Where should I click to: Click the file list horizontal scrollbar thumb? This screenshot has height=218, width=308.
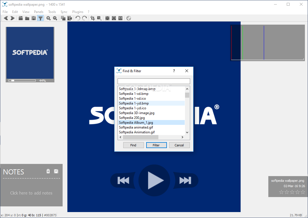tap(141, 137)
